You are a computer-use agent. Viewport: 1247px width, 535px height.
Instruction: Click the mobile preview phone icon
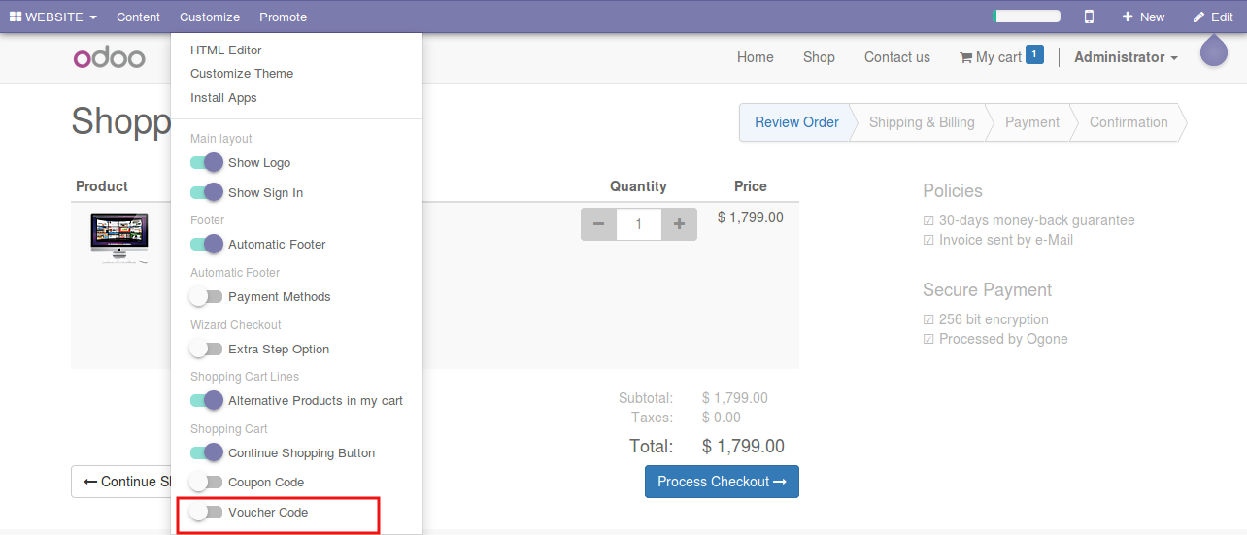(x=1089, y=17)
